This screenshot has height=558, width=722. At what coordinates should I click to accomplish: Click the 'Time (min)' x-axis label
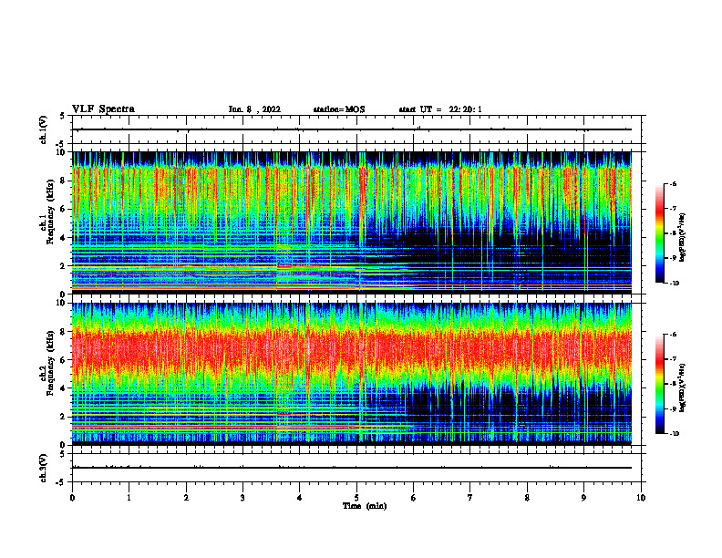pos(365,506)
